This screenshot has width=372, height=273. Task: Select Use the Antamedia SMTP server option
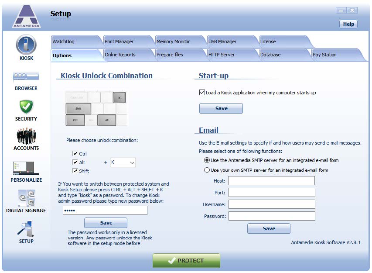click(207, 160)
